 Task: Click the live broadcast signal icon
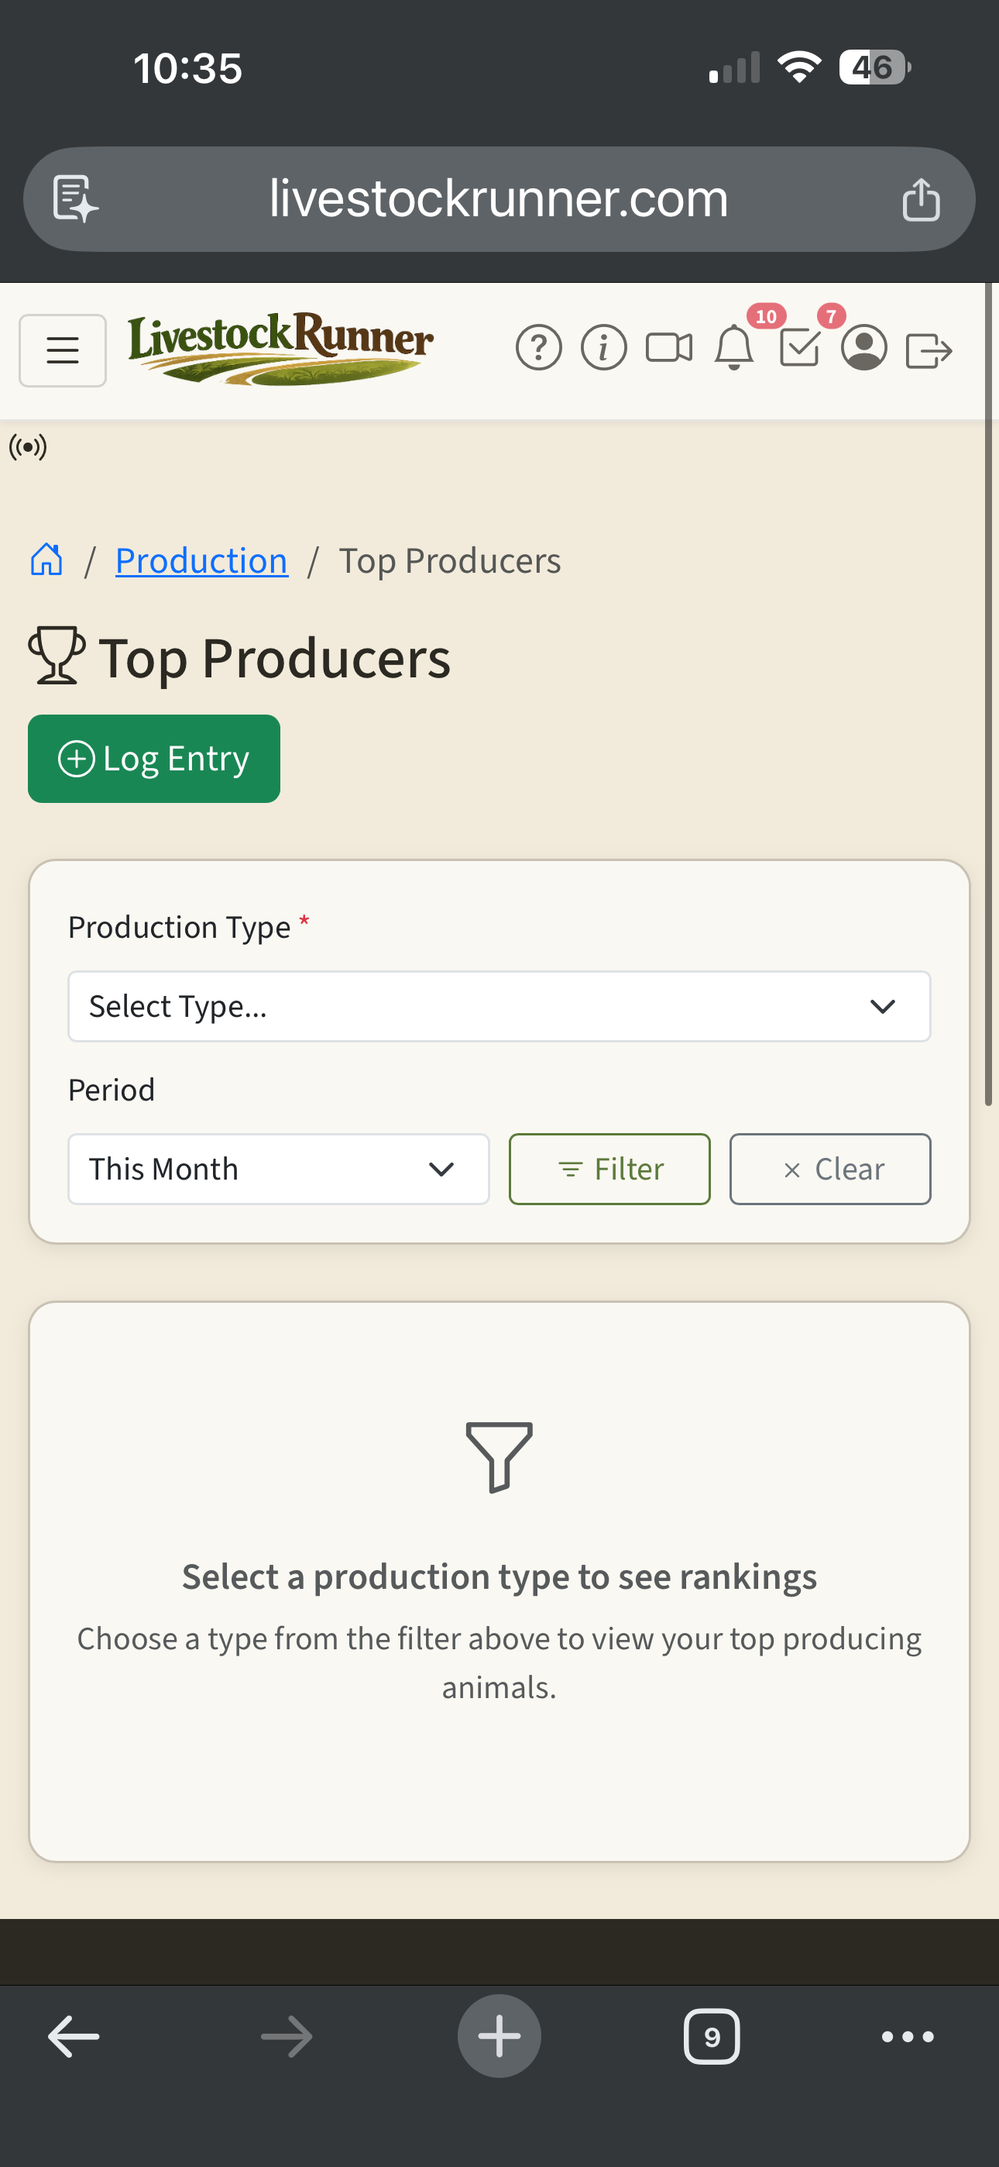click(28, 446)
